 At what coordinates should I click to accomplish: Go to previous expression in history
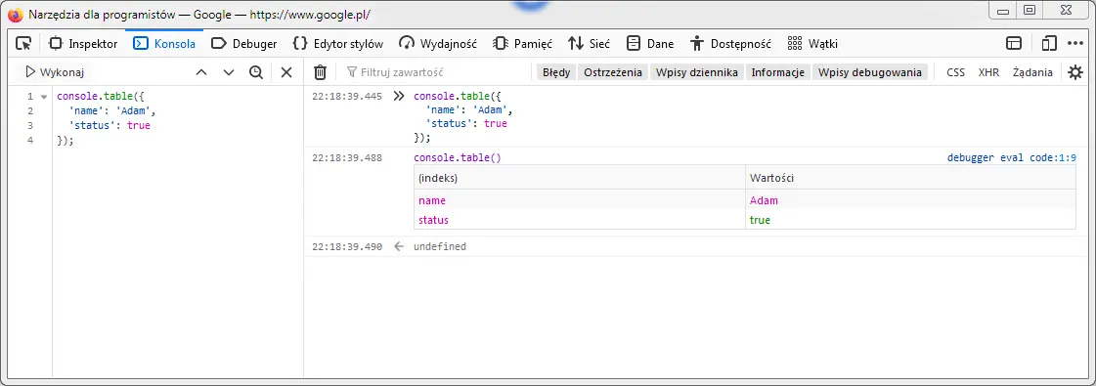point(201,72)
